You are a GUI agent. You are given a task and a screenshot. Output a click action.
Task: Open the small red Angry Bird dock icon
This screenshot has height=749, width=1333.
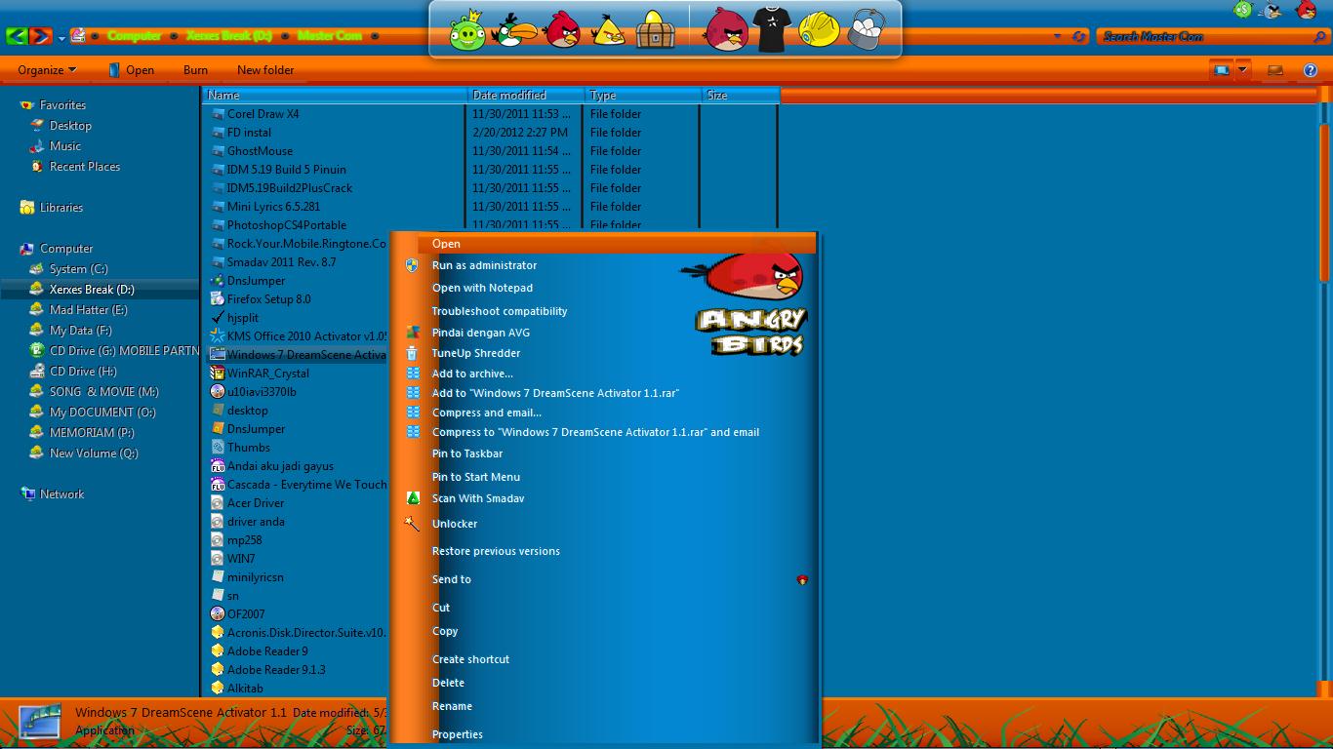(562, 30)
